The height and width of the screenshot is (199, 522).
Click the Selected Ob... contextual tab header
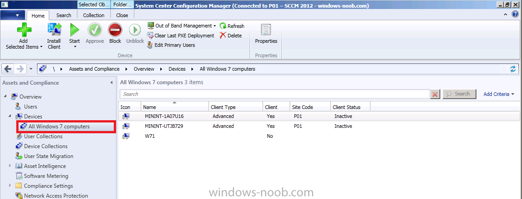(x=93, y=5)
